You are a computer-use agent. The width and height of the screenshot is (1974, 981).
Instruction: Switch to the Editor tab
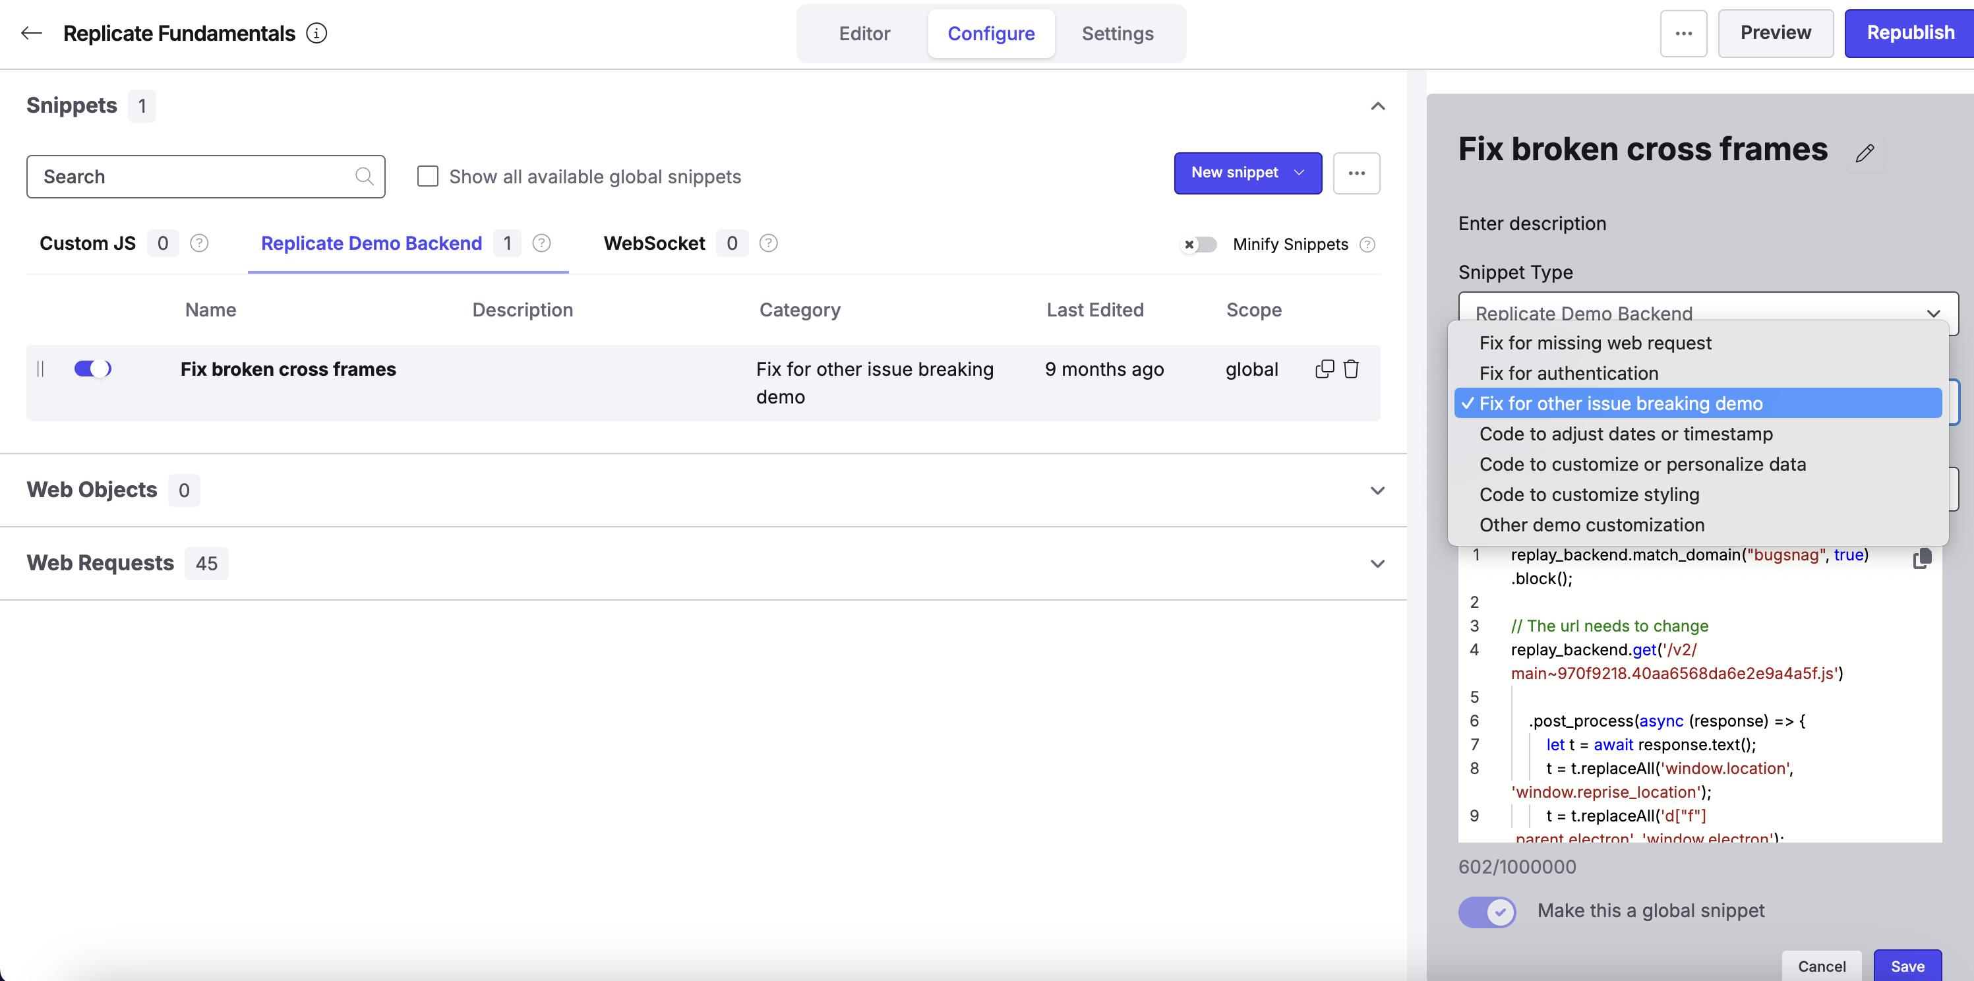click(x=864, y=34)
